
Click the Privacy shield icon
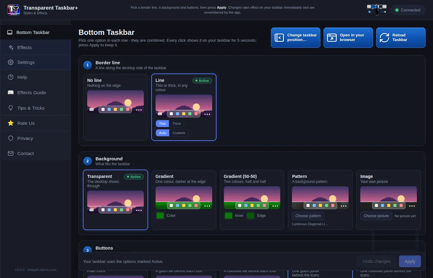coord(11,138)
